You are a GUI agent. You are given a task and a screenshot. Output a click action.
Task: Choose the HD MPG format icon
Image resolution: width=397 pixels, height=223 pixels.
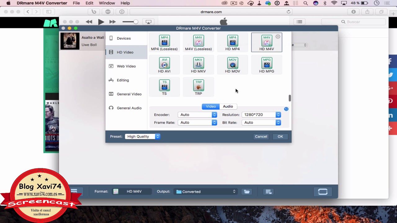point(266,65)
